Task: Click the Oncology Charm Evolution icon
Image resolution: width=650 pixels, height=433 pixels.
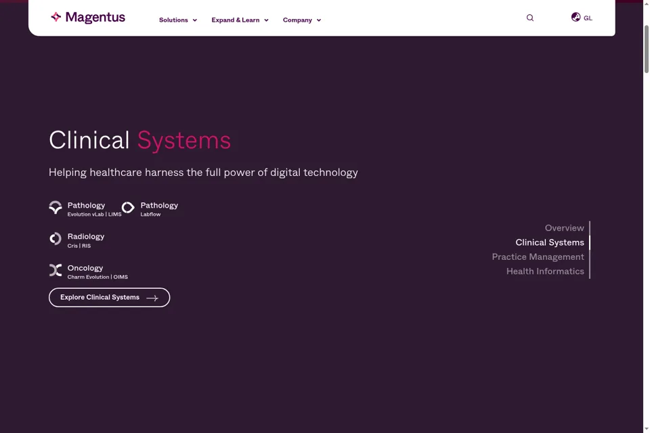Action: (x=56, y=270)
